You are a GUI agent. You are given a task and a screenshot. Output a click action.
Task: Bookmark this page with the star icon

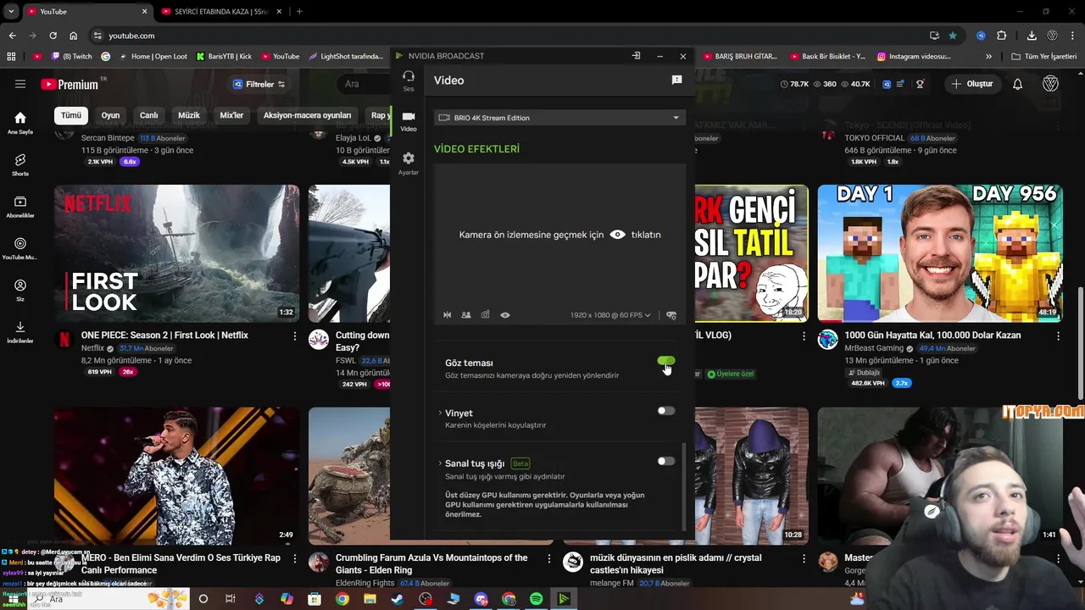point(953,36)
